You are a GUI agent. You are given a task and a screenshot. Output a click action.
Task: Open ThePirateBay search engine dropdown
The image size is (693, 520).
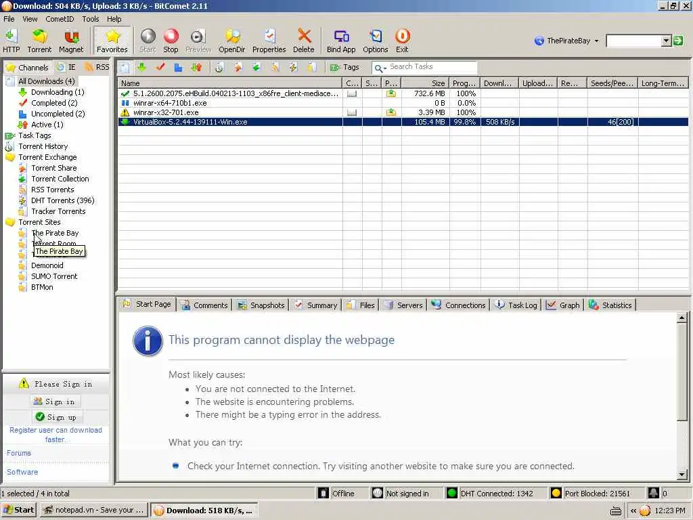coord(566,41)
